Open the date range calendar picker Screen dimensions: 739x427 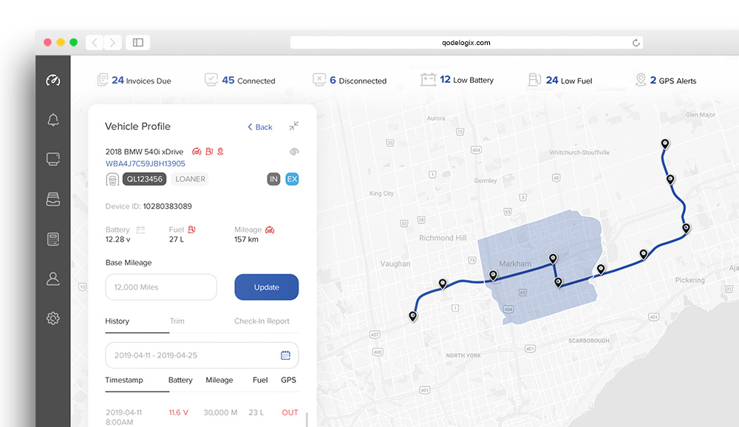click(285, 355)
